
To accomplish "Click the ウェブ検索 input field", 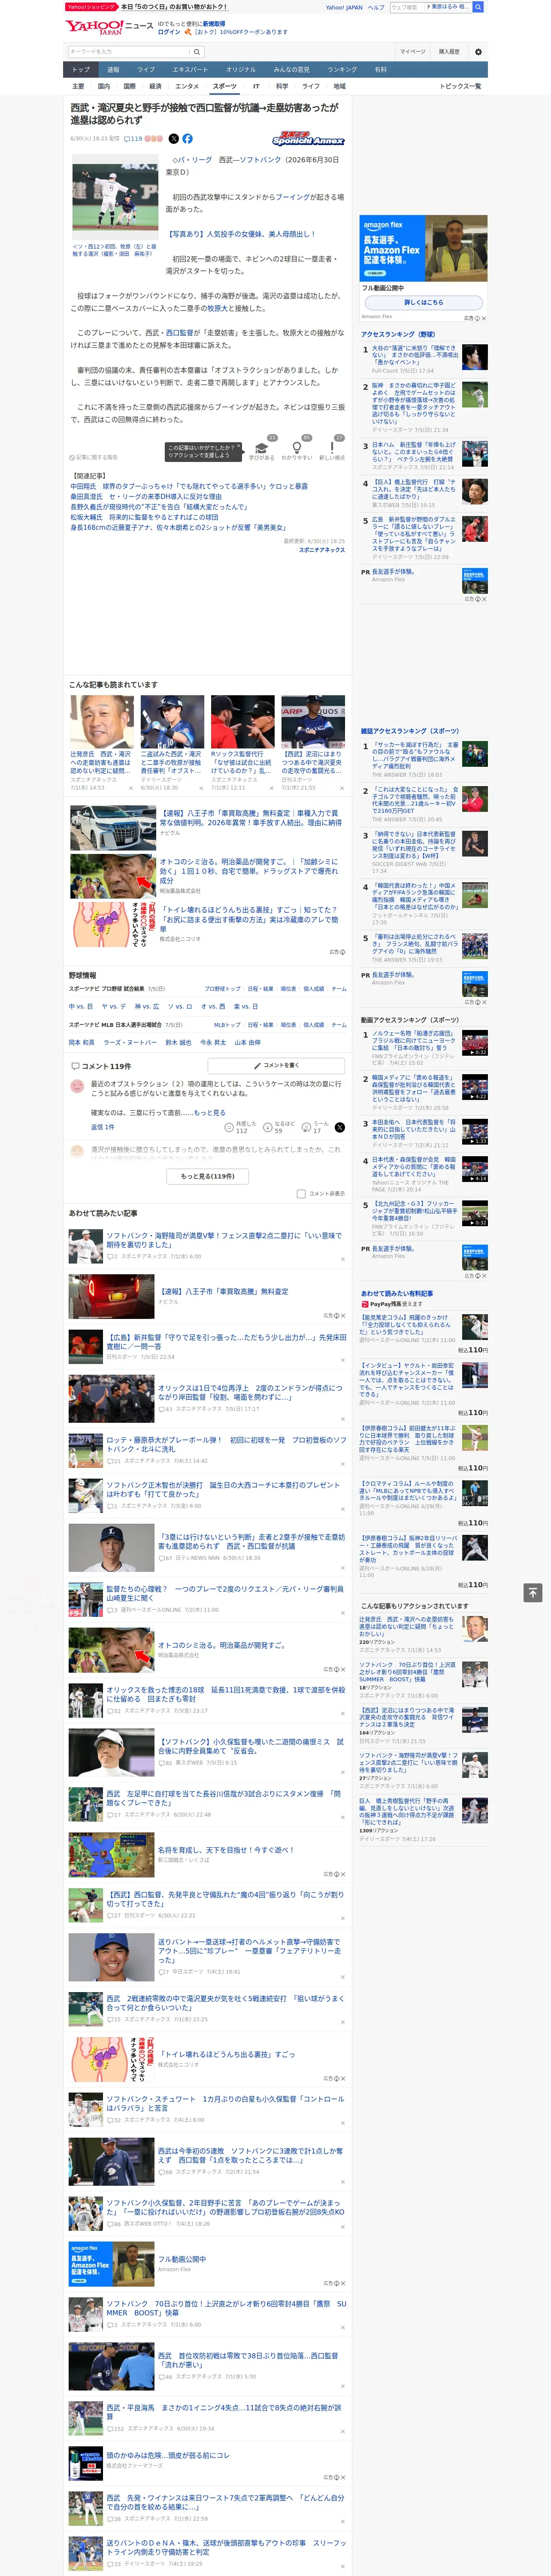I will 407,7.
